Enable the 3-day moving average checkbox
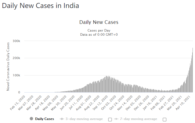 coord(110,119)
